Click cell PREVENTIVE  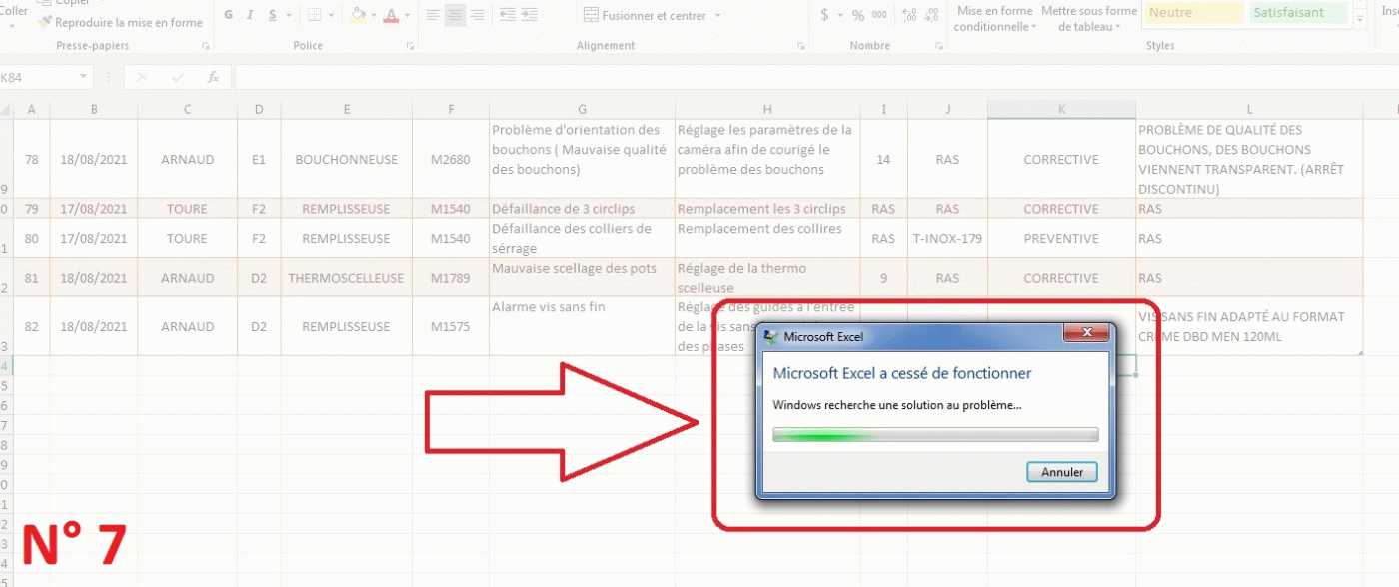coord(1061,238)
